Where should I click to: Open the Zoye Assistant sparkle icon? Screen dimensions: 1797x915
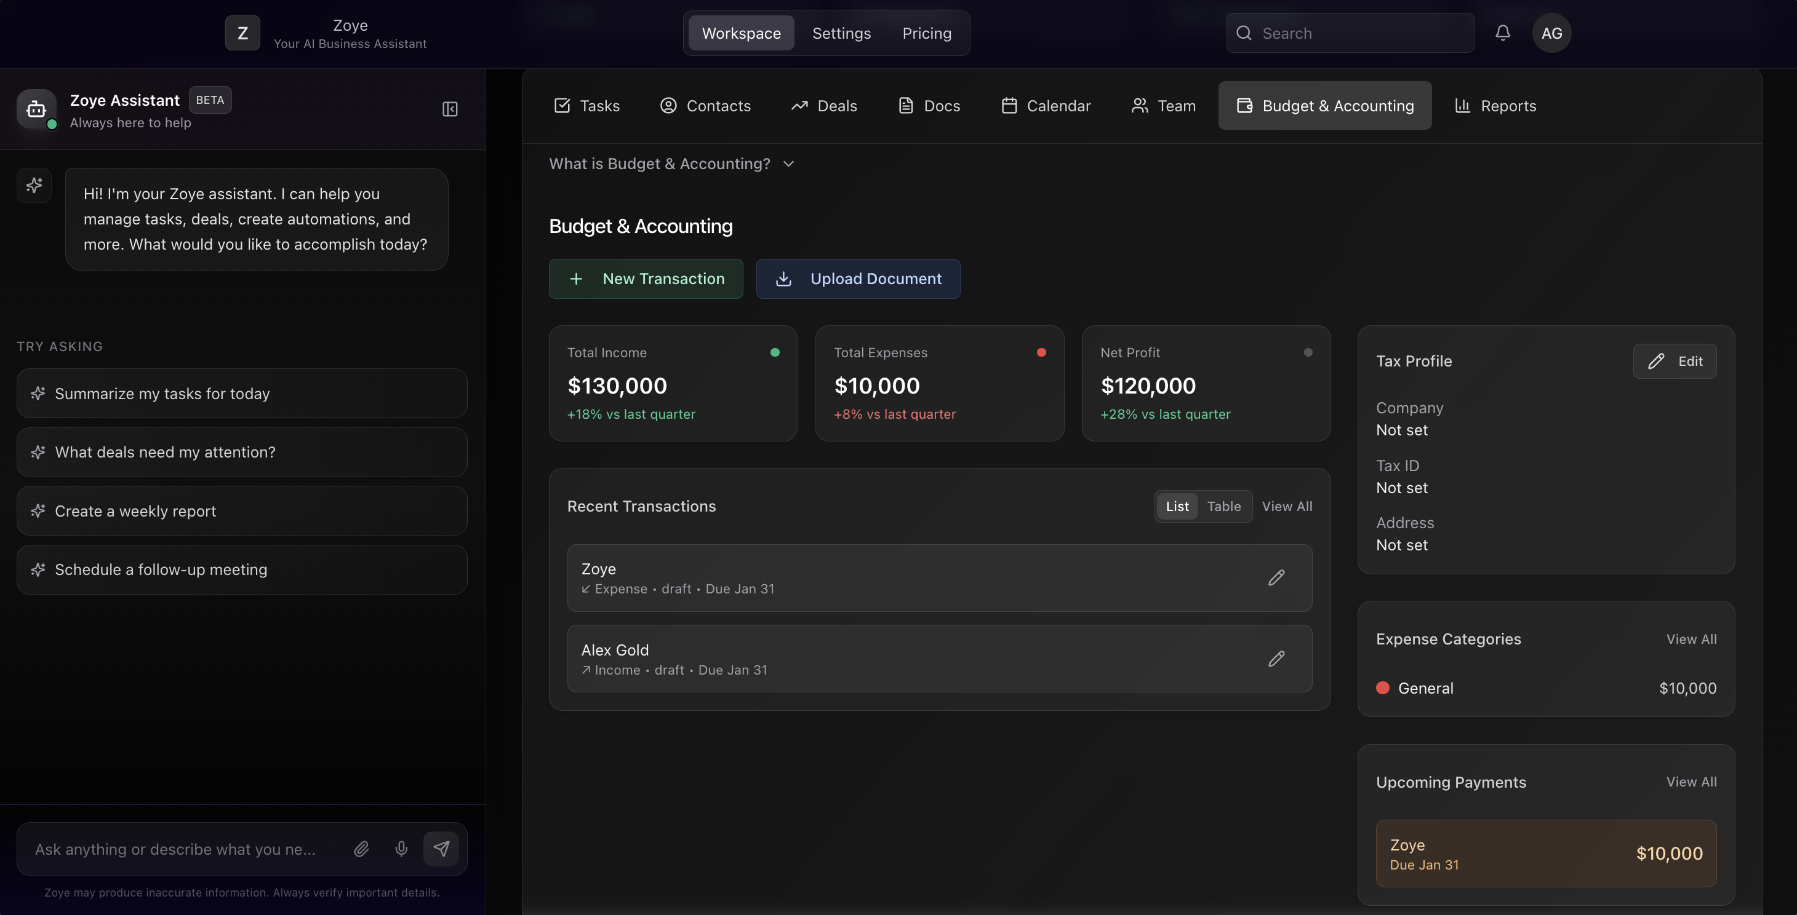click(x=34, y=184)
